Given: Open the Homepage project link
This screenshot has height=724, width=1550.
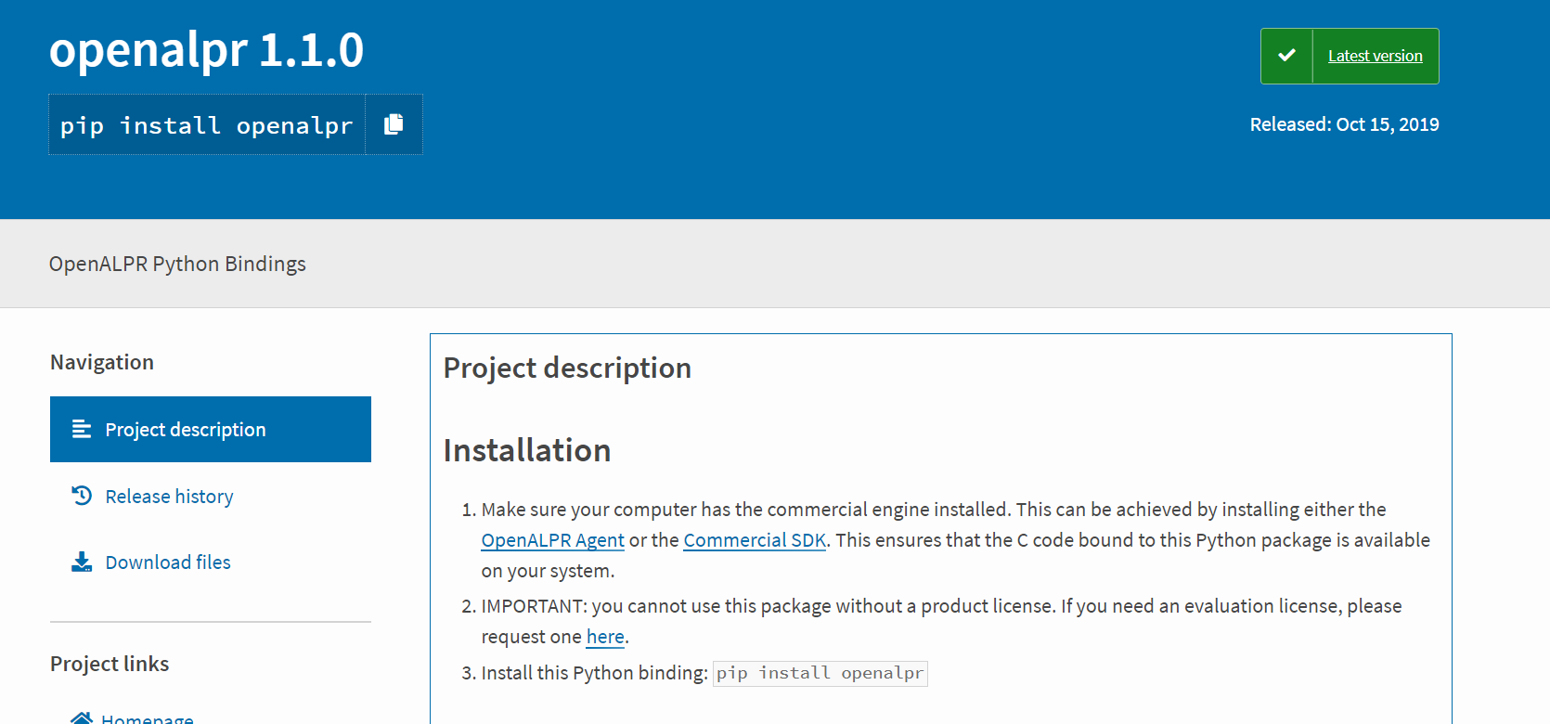Looking at the screenshot, I should [148, 718].
